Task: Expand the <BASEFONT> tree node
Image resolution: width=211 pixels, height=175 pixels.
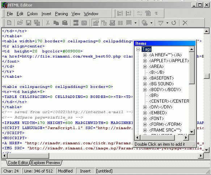Action: [145, 78]
